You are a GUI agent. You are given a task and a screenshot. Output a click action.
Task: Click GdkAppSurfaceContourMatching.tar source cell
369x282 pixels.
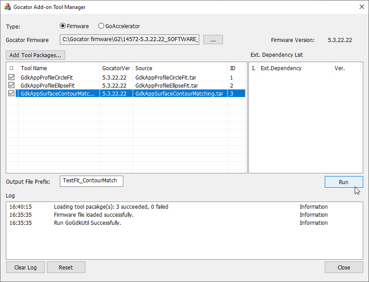[x=179, y=93]
